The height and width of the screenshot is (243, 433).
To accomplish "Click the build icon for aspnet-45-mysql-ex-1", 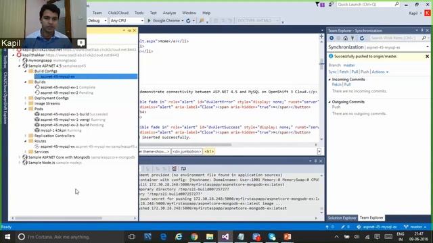I will pos(37,87).
